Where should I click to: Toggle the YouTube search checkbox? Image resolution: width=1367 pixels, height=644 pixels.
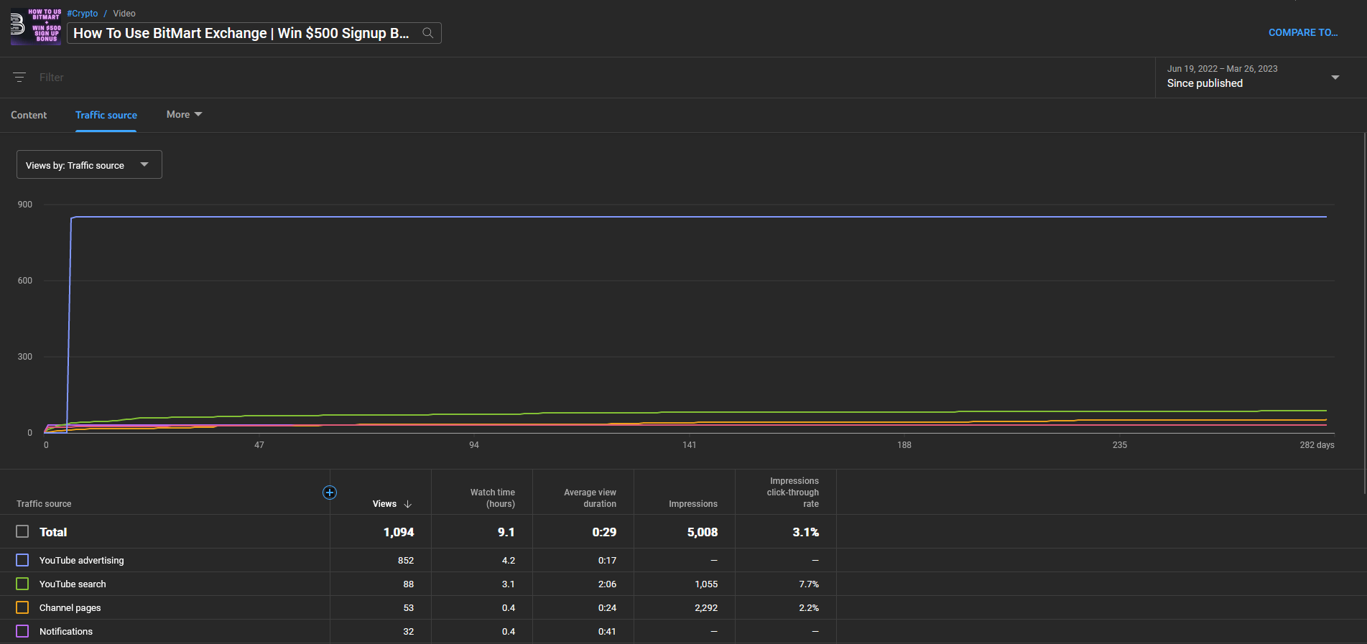coord(22,584)
